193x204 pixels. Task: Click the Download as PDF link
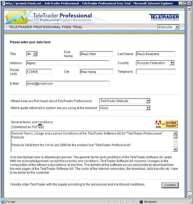click(25, 127)
